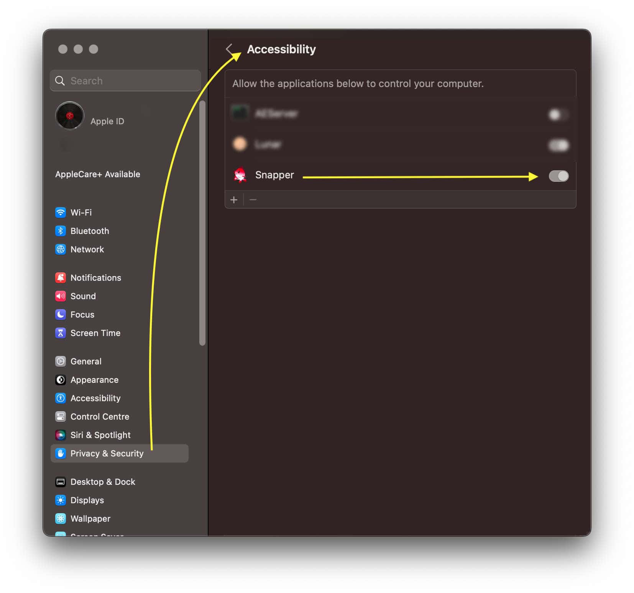The height and width of the screenshot is (593, 634).
Task: Open Notifications bell icon
Action: click(x=60, y=278)
